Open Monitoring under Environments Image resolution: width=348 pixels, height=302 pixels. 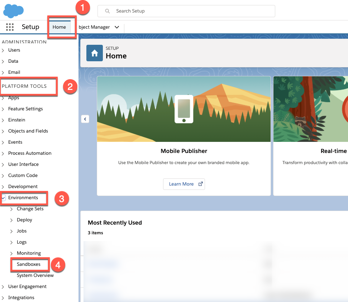(x=29, y=253)
